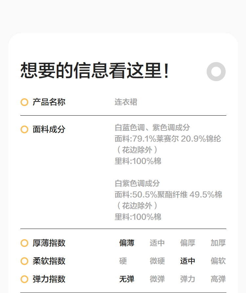Pick 微硬 softness option
The width and height of the screenshot is (246, 293).
point(157,261)
